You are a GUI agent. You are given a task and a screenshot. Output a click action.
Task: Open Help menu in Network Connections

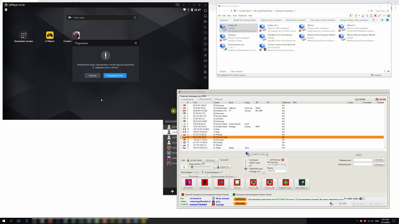[250, 16]
